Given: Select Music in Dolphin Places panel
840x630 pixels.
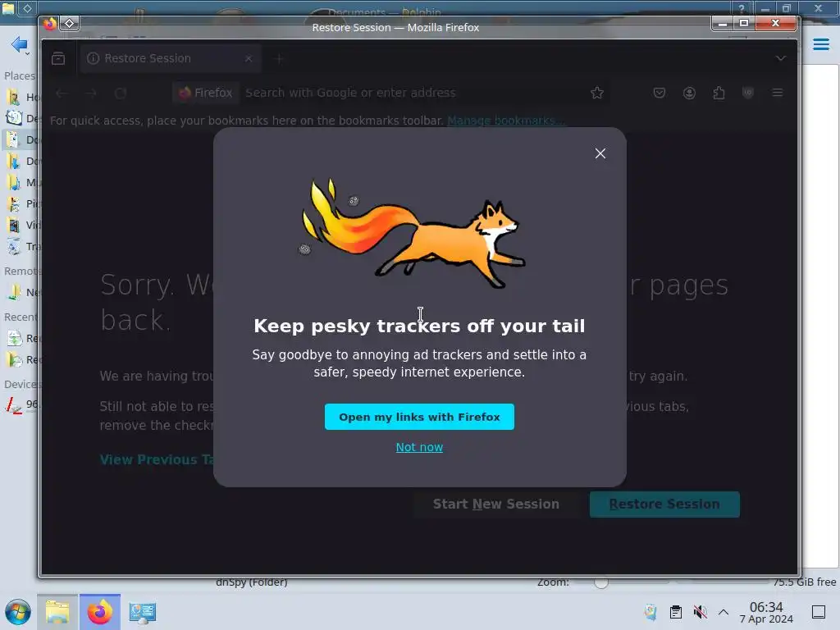Looking at the screenshot, I should pyautogui.click(x=21, y=183).
